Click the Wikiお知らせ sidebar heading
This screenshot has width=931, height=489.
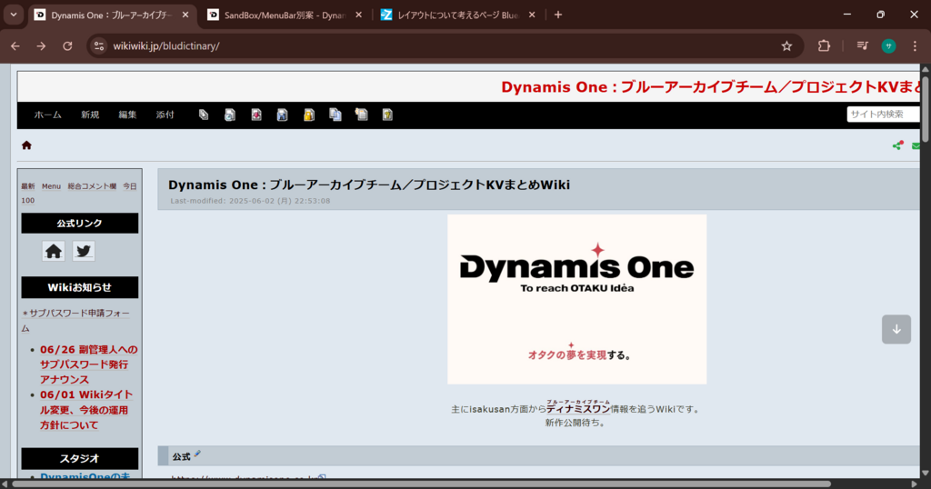click(80, 287)
